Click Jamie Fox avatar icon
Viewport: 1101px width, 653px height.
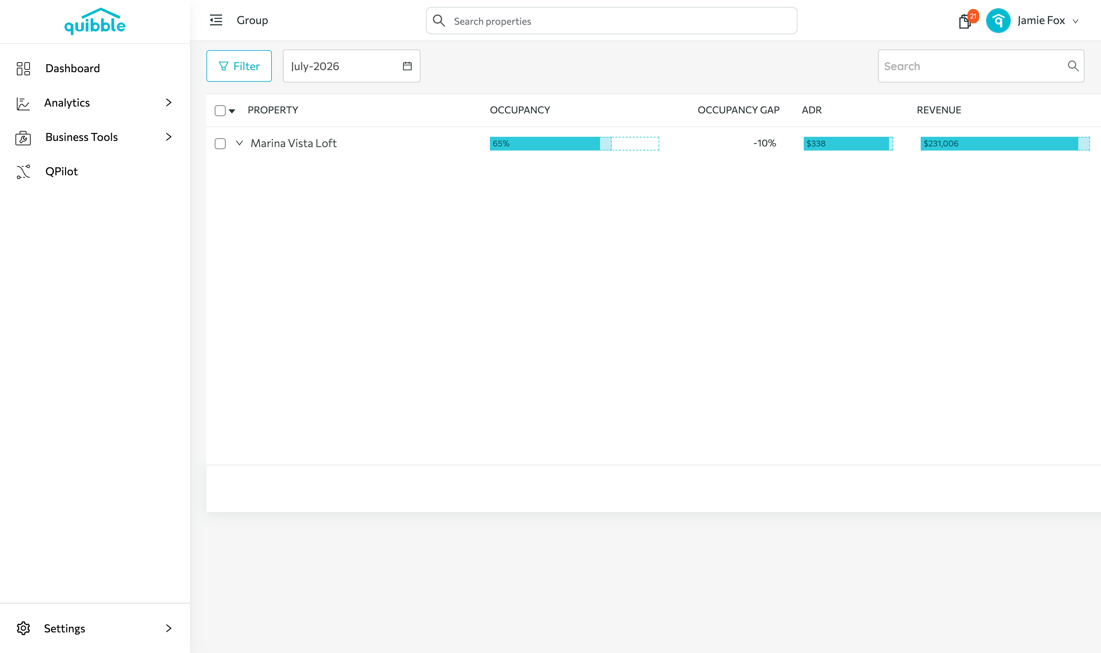pos(998,21)
